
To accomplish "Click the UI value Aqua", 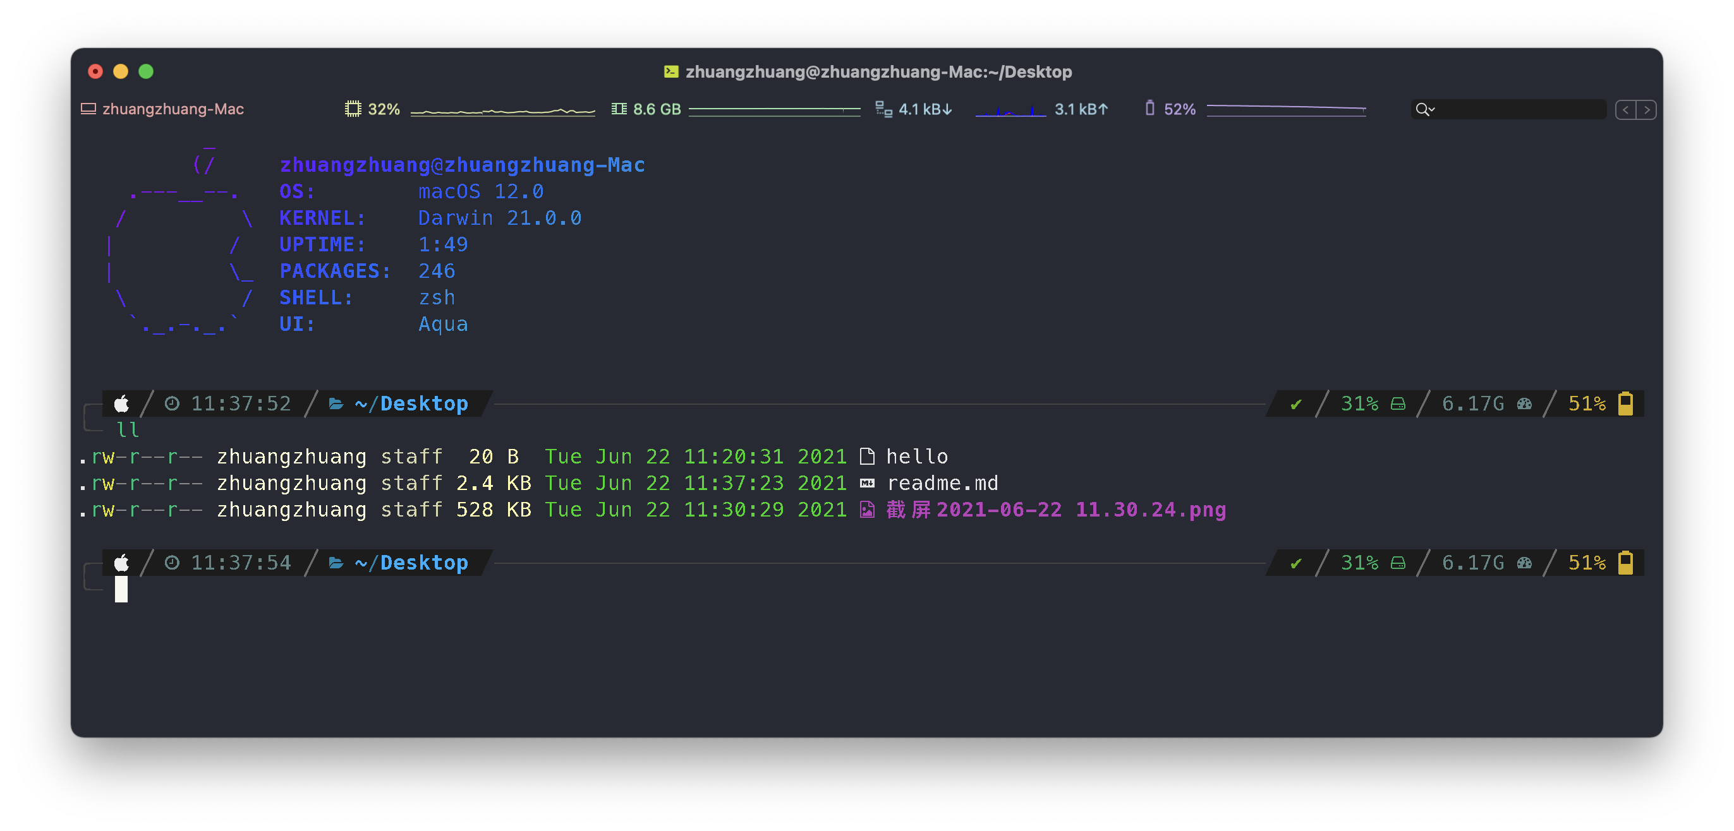I will click(x=443, y=325).
